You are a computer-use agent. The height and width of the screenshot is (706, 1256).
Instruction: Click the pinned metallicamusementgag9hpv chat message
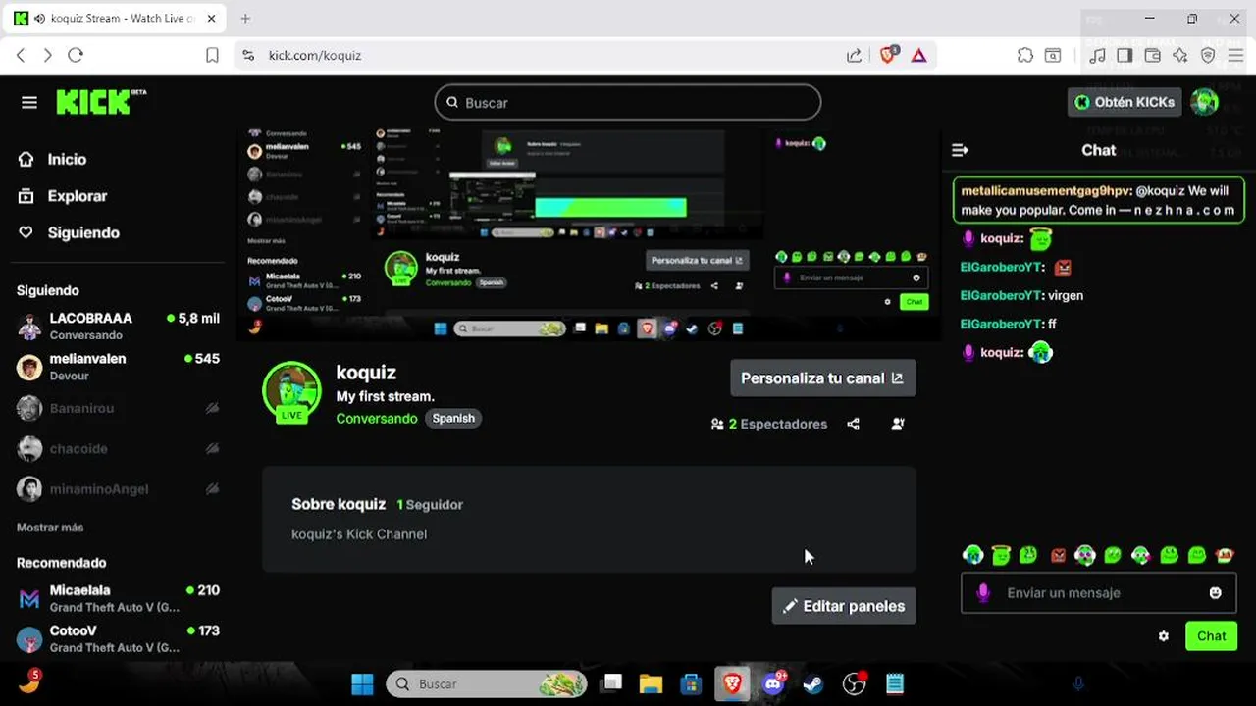pos(1098,200)
